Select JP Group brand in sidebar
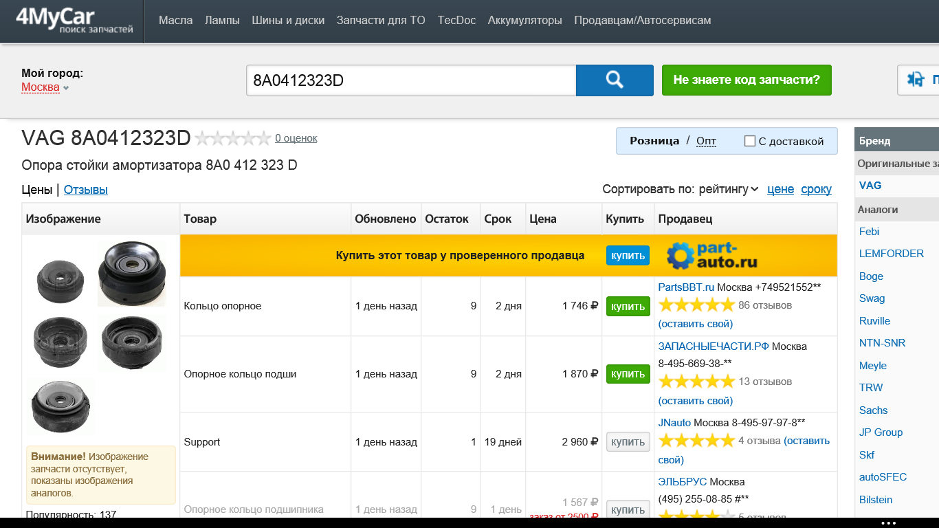The height and width of the screenshot is (528, 939). 881,432
